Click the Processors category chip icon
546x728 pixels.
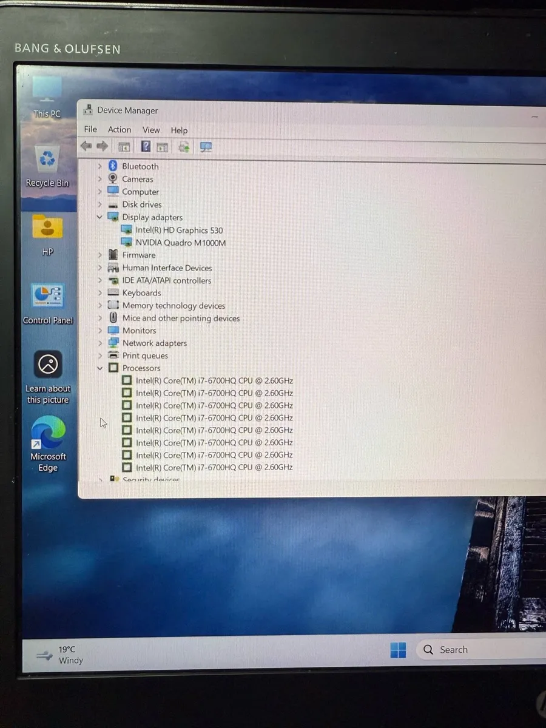pos(113,368)
